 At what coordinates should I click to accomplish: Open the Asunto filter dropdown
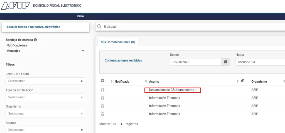click(45, 130)
